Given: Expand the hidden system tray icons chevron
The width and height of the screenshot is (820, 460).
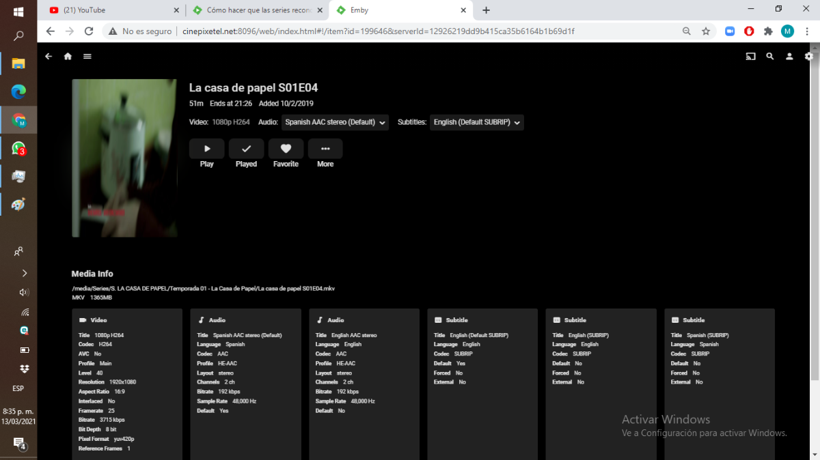Looking at the screenshot, I should click(x=25, y=273).
